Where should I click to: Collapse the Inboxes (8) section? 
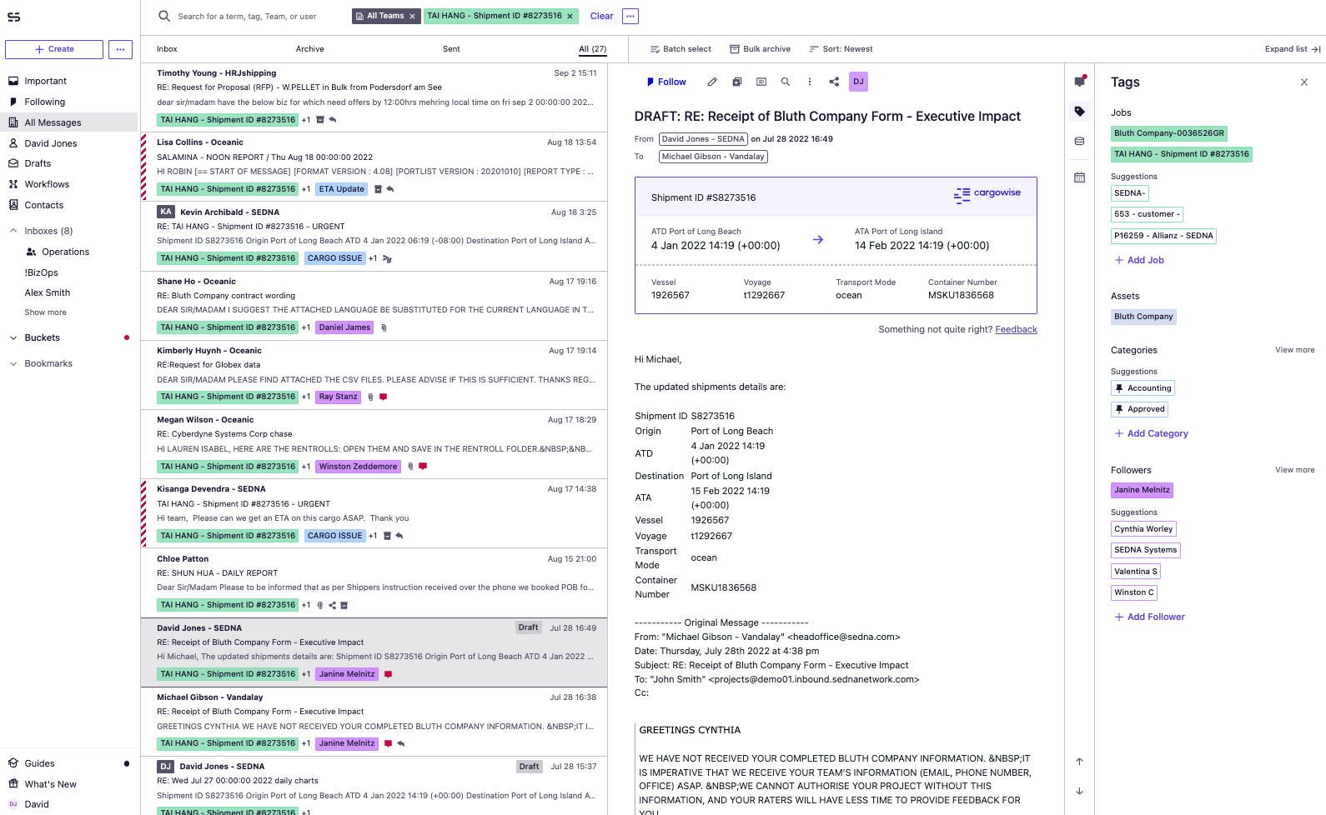click(x=13, y=231)
